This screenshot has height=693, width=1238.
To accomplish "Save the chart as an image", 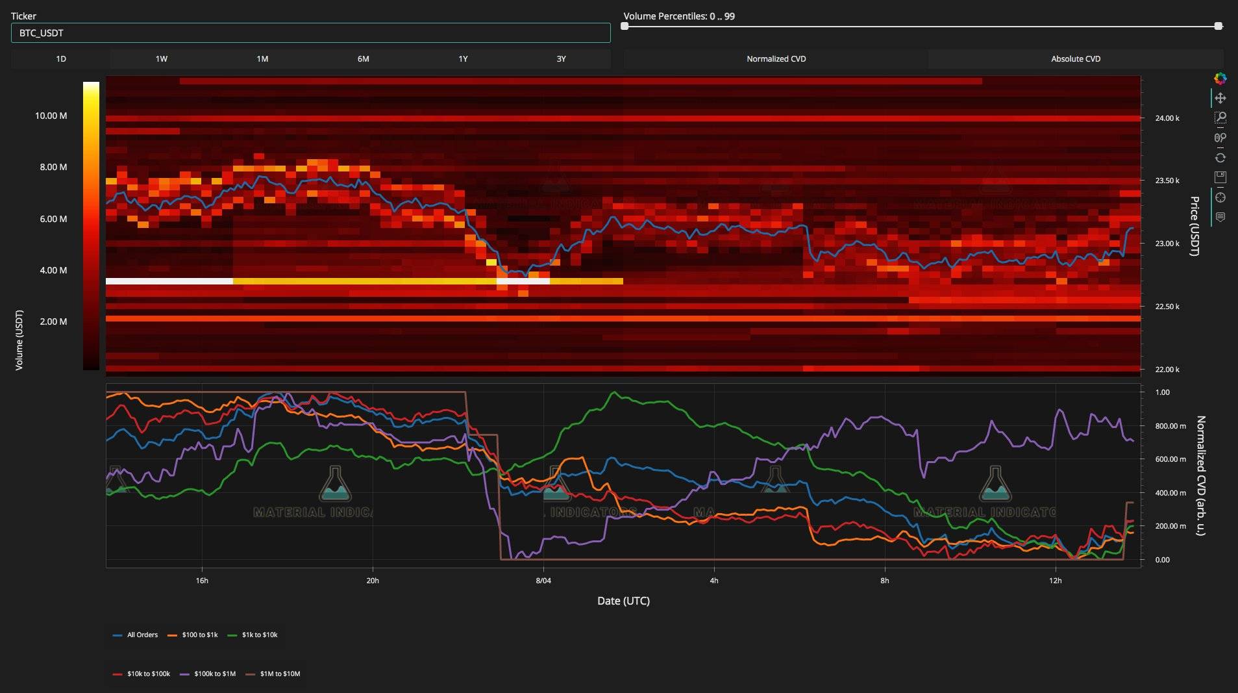I will point(1221,177).
